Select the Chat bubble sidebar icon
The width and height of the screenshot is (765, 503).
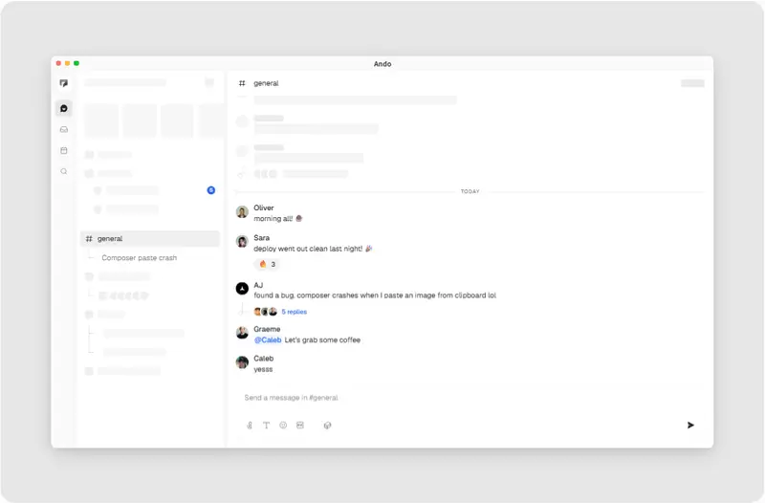(64, 108)
